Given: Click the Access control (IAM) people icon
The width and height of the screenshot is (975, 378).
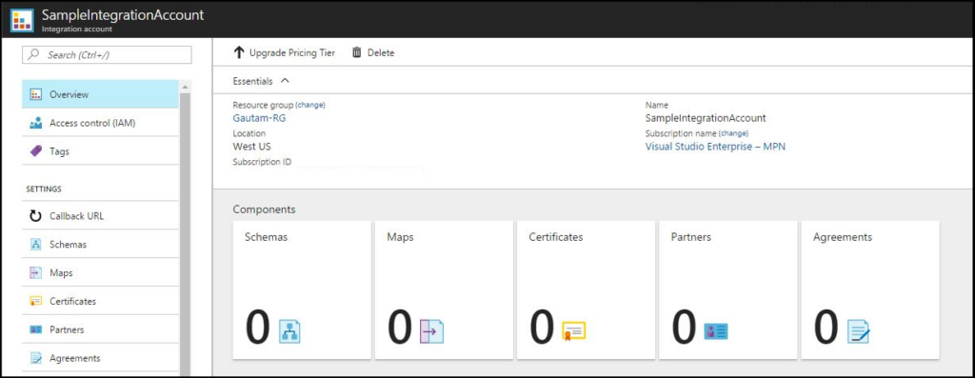Looking at the screenshot, I should tap(36, 123).
